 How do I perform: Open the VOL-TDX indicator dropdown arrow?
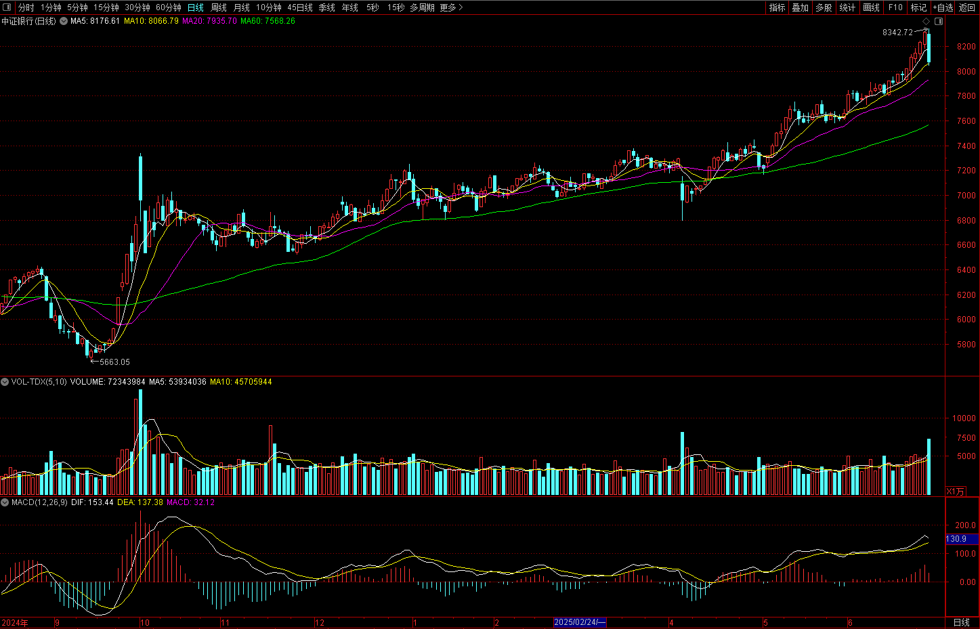pos(5,382)
